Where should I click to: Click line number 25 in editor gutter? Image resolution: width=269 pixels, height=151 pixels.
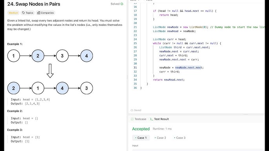[135, 43]
